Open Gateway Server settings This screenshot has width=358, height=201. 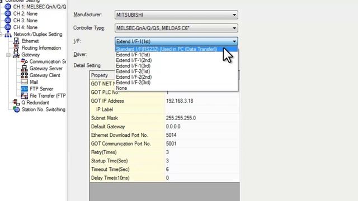(x=46, y=68)
